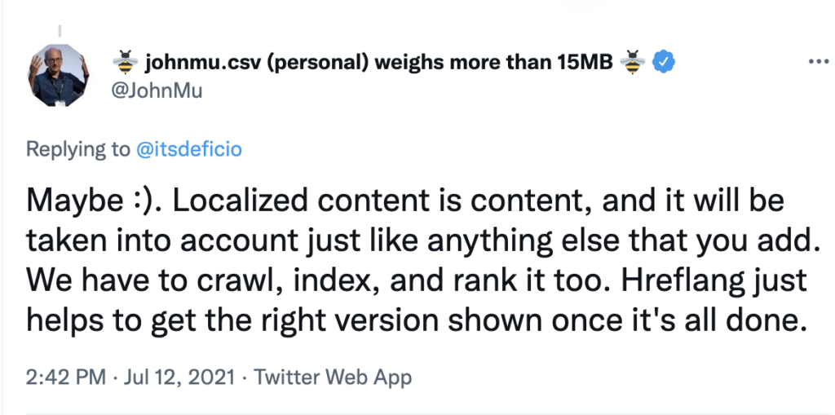Click the "Replying to" label

(77, 149)
